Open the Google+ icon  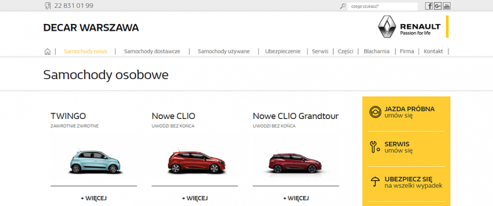pyautogui.click(x=438, y=6)
